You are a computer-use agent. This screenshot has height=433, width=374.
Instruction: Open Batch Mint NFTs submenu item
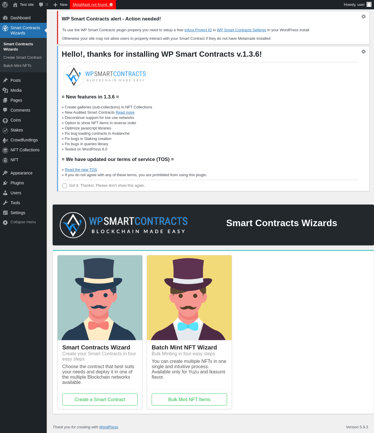click(18, 66)
